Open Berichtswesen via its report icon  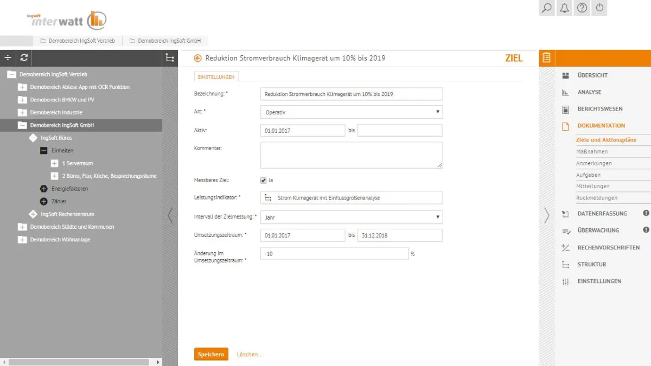point(565,109)
